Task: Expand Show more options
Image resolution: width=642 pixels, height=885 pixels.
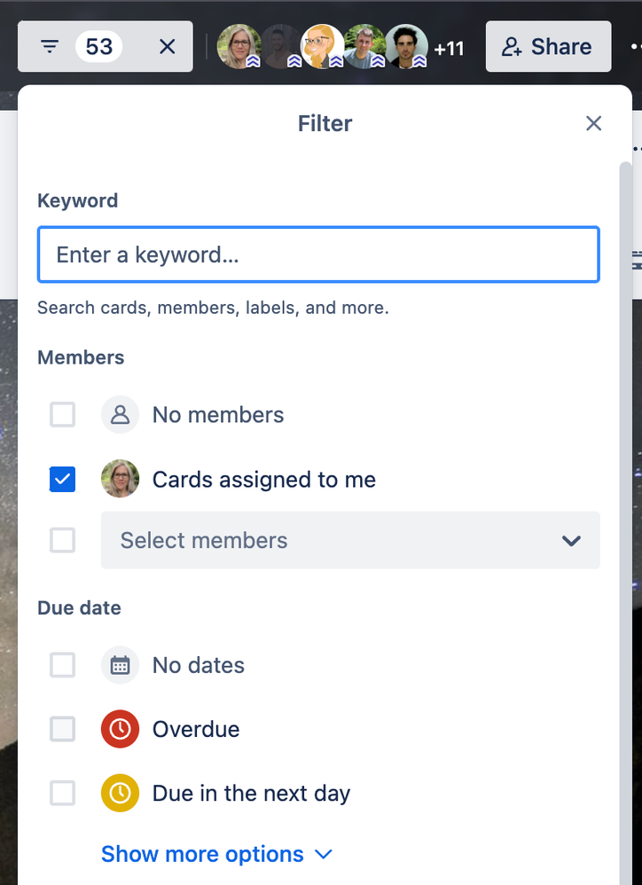Action: click(216, 854)
